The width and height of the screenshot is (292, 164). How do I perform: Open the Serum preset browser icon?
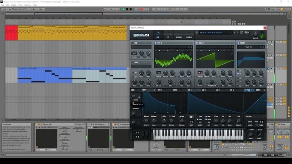click(x=242, y=33)
